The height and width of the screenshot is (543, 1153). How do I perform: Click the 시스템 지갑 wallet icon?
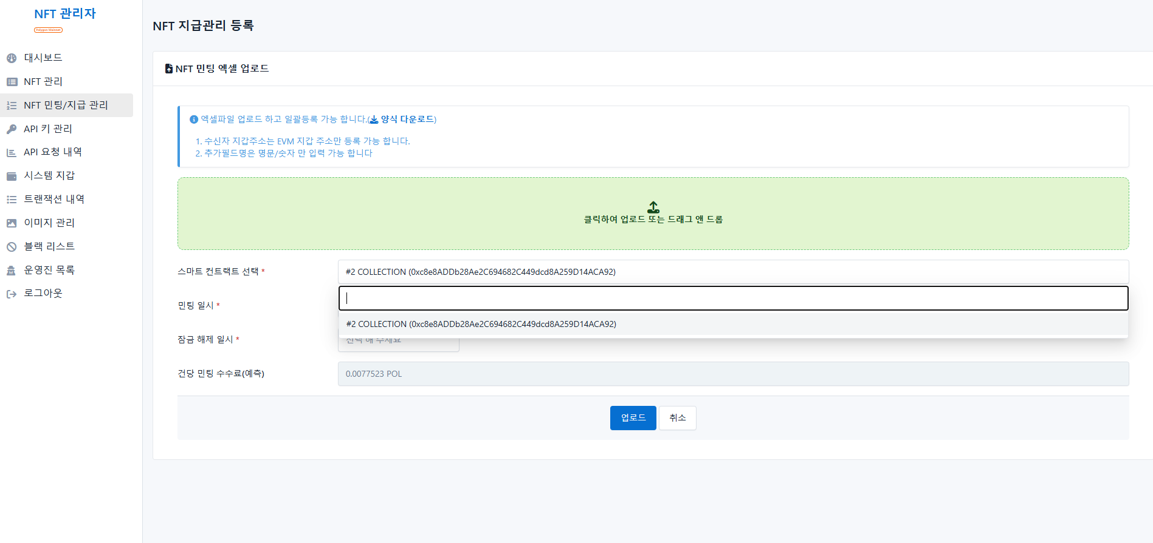tap(12, 177)
